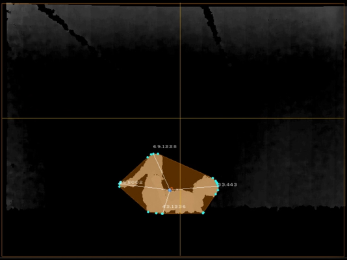
Task: Click the bottom-right cyan hull vertex
Action: pos(203,213)
